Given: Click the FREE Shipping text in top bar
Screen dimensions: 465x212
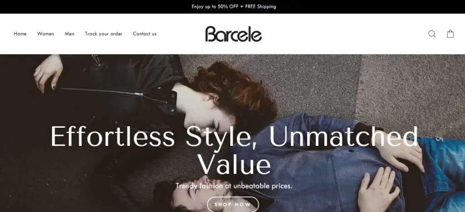Looking at the screenshot, I should pos(260,6).
